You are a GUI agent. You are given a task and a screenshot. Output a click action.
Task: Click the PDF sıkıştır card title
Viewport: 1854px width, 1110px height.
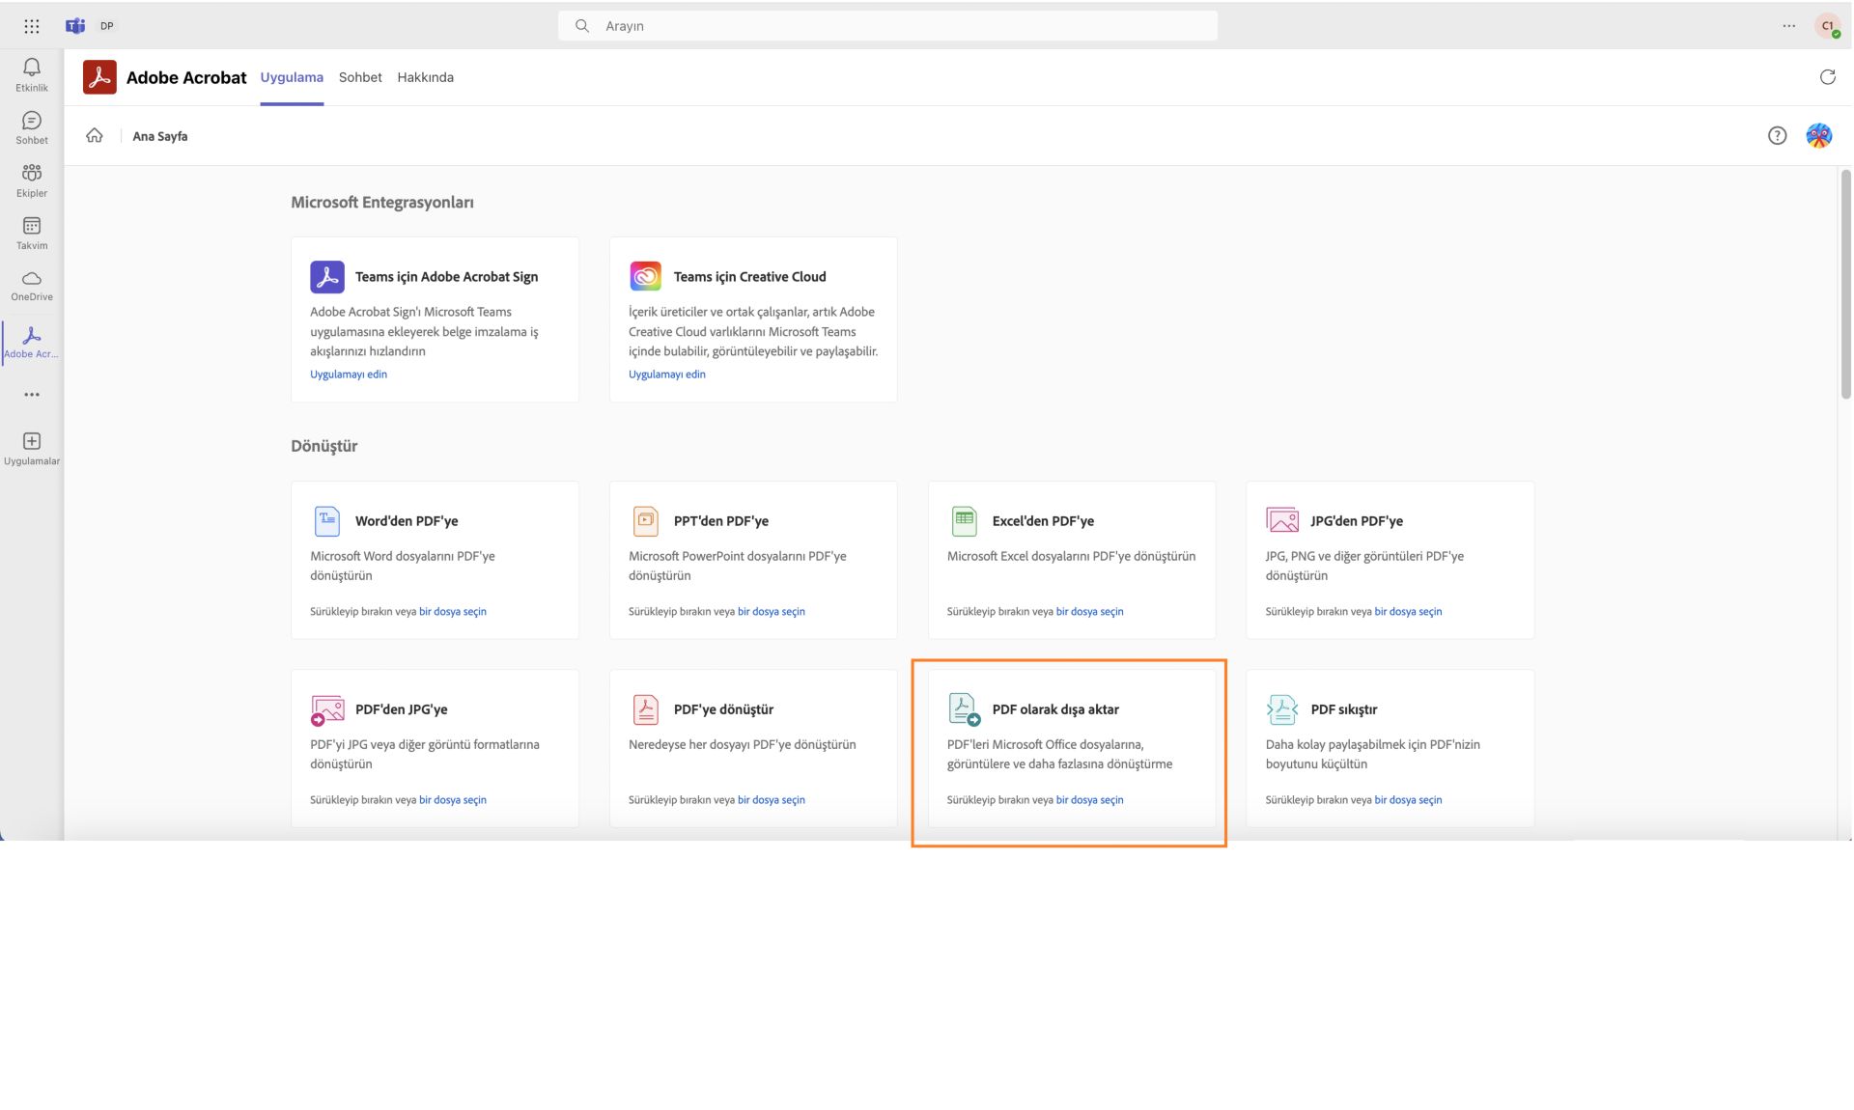point(1343,709)
